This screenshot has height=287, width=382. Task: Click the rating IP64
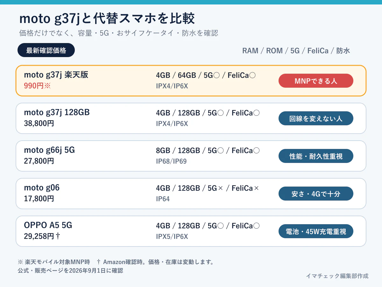point(163,199)
